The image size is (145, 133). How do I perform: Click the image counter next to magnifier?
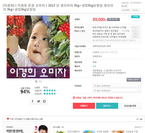click(40, 81)
